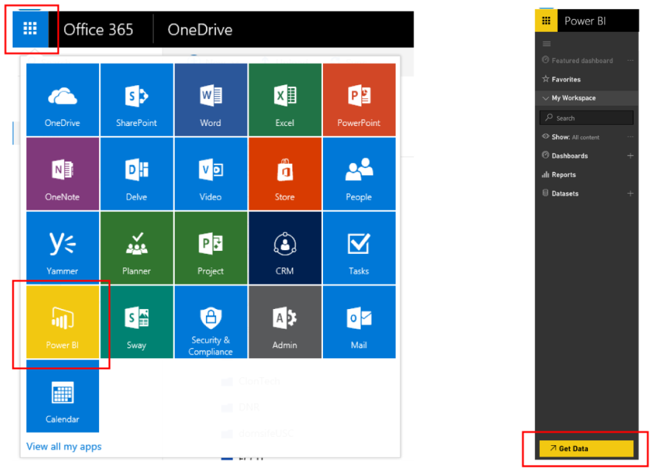Open the People app tile

click(359, 174)
